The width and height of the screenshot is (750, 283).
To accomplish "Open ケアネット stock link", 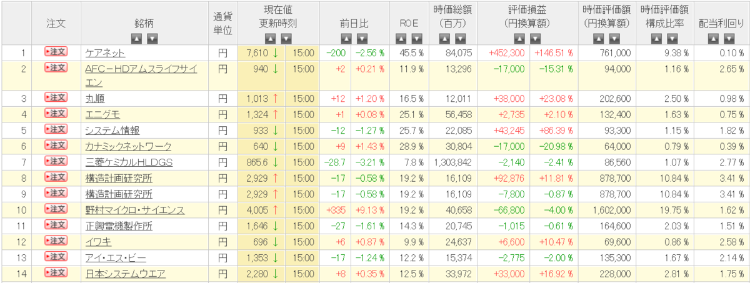I will (x=105, y=53).
